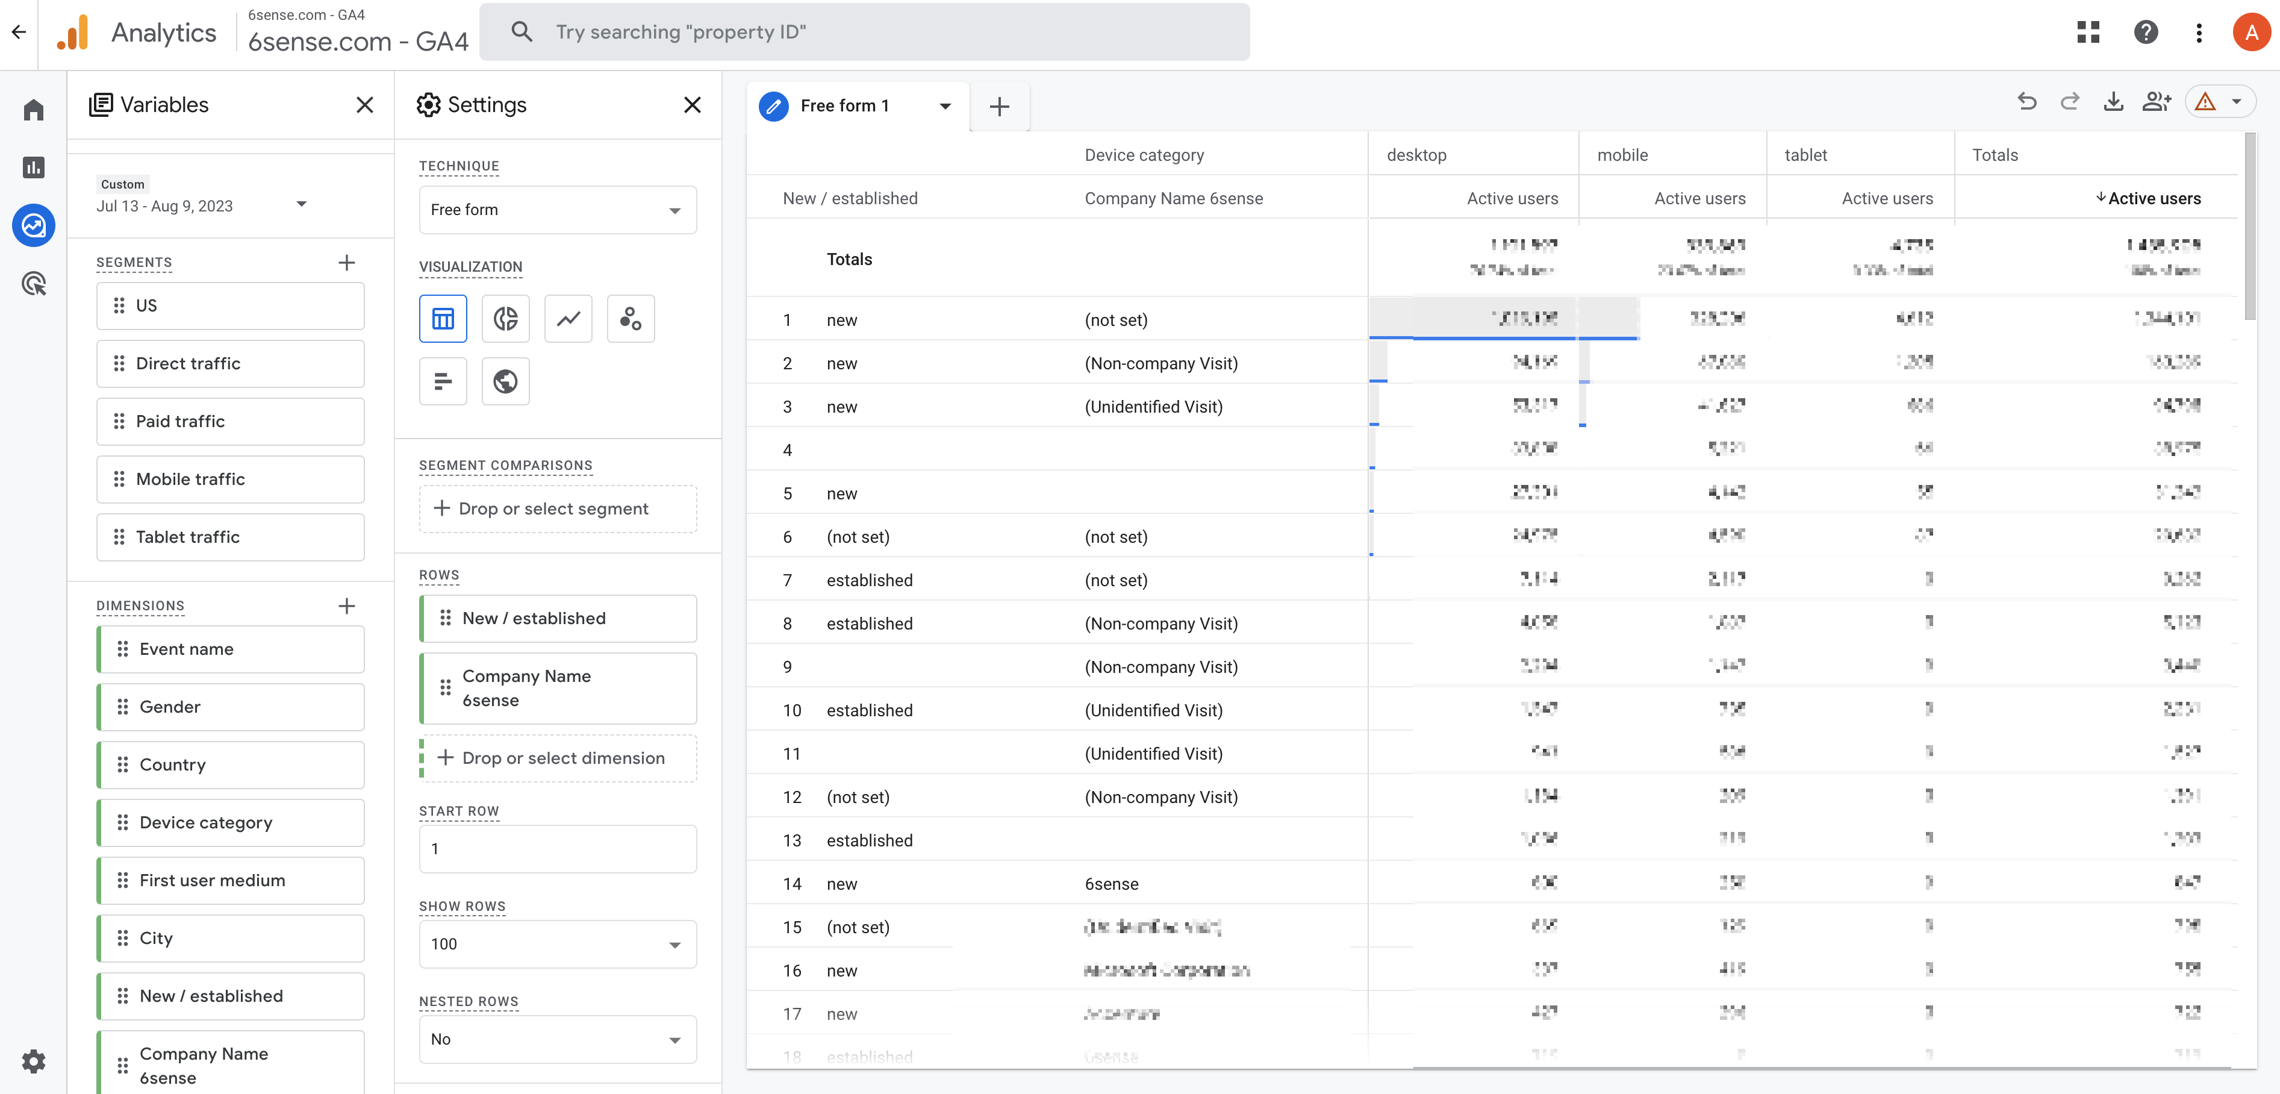This screenshot has width=2280, height=1094.
Task: Open Admin settings gear at bottom left
Action: (34, 1060)
